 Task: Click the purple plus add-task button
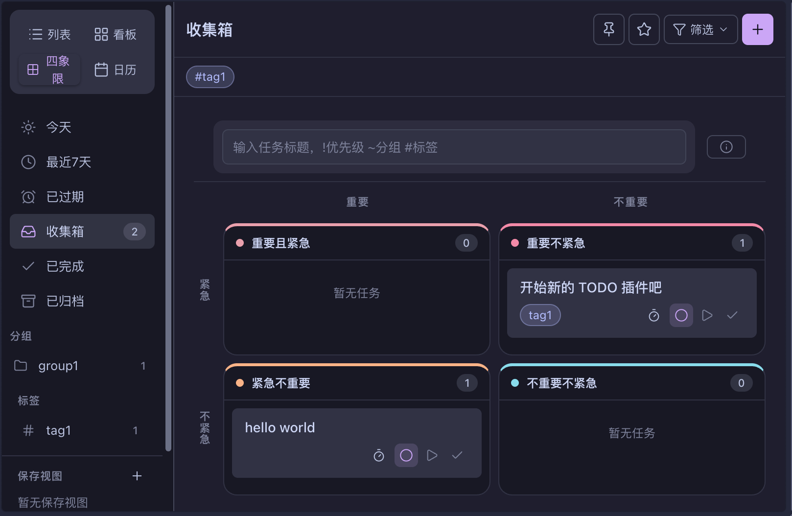(758, 29)
